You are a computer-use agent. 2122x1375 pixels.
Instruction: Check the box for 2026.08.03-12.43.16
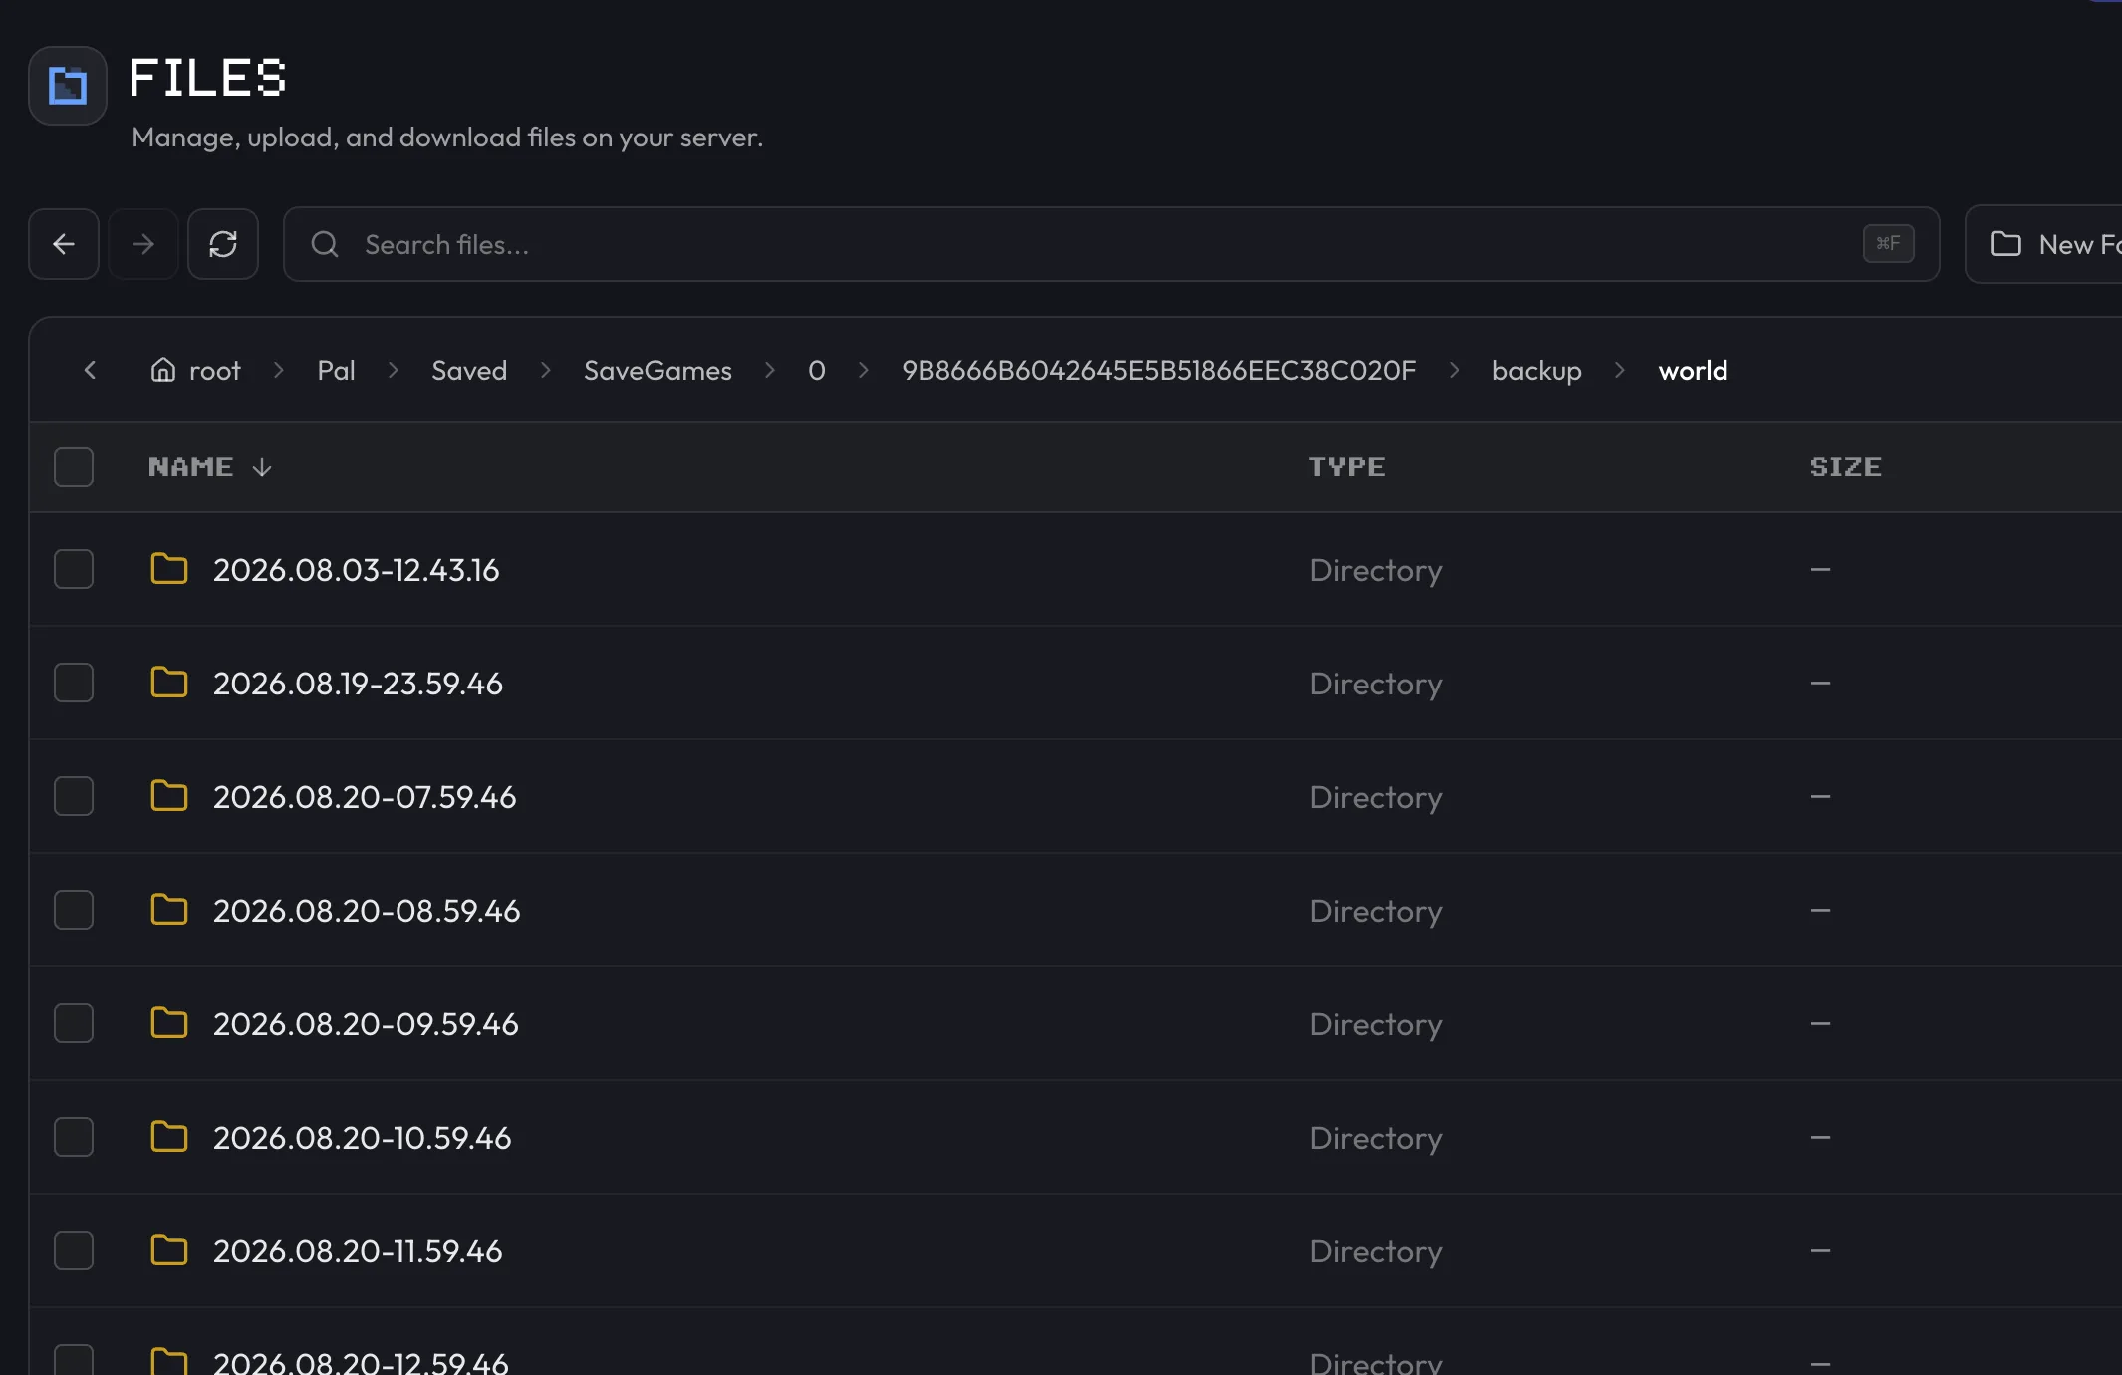point(74,569)
